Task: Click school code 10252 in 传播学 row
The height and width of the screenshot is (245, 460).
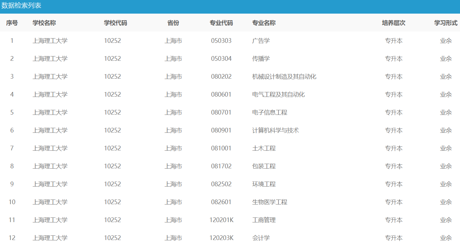Action: click(113, 59)
